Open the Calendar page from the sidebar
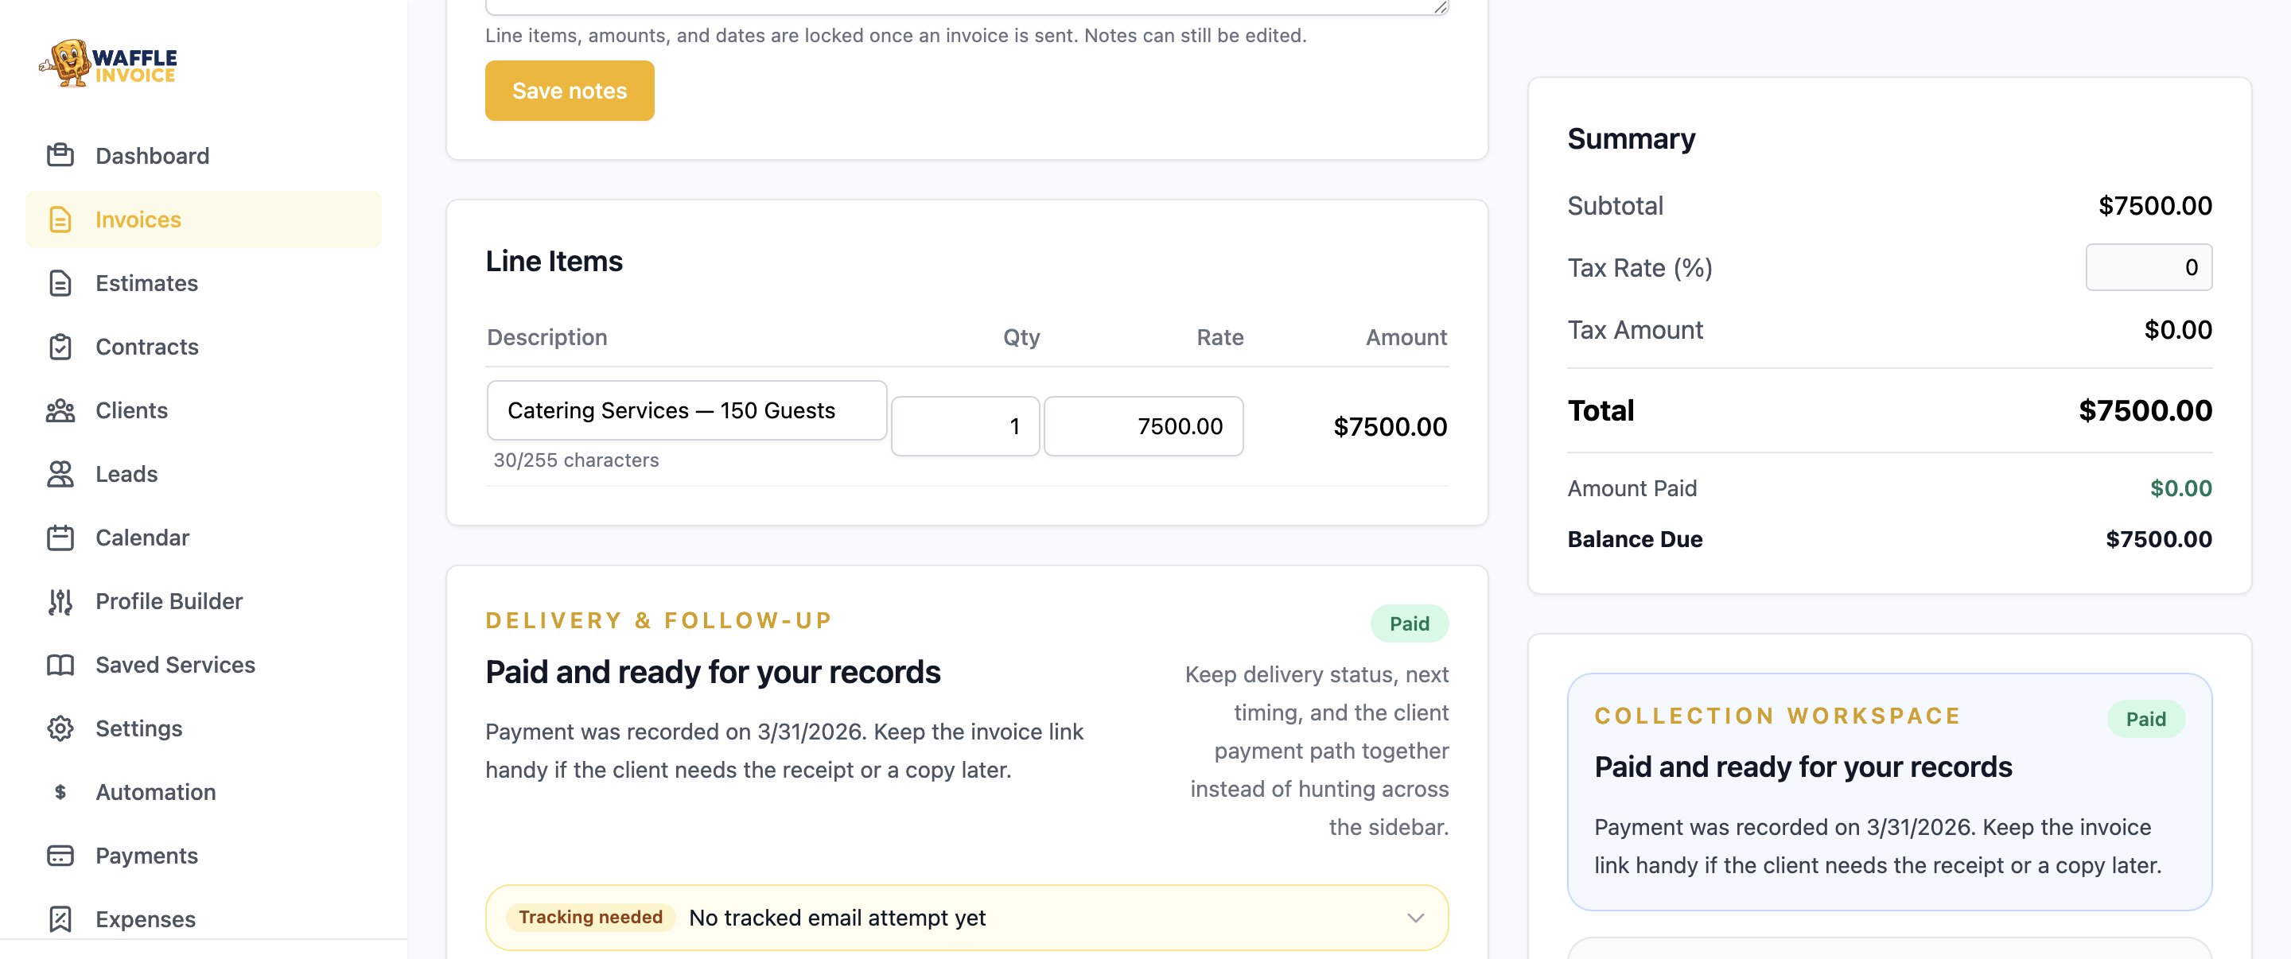 pos(204,538)
